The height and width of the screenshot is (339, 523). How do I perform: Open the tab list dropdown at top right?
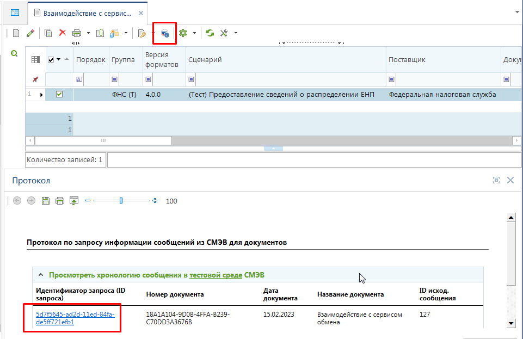(x=517, y=12)
